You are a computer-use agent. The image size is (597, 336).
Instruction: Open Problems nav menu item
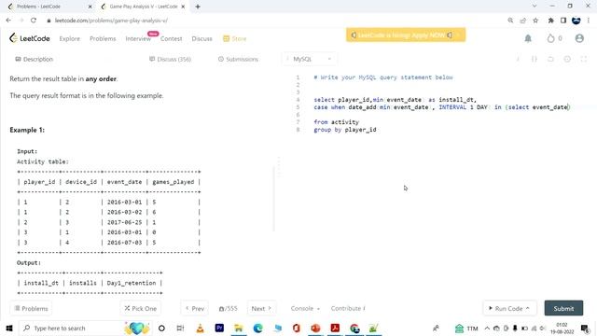(103, 38)
